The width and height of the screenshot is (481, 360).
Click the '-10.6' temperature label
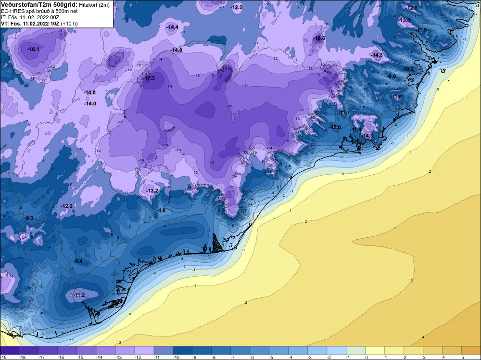click(x=335, y=128)
